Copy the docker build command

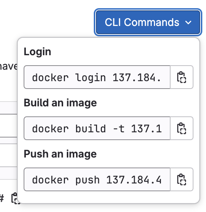182,128
